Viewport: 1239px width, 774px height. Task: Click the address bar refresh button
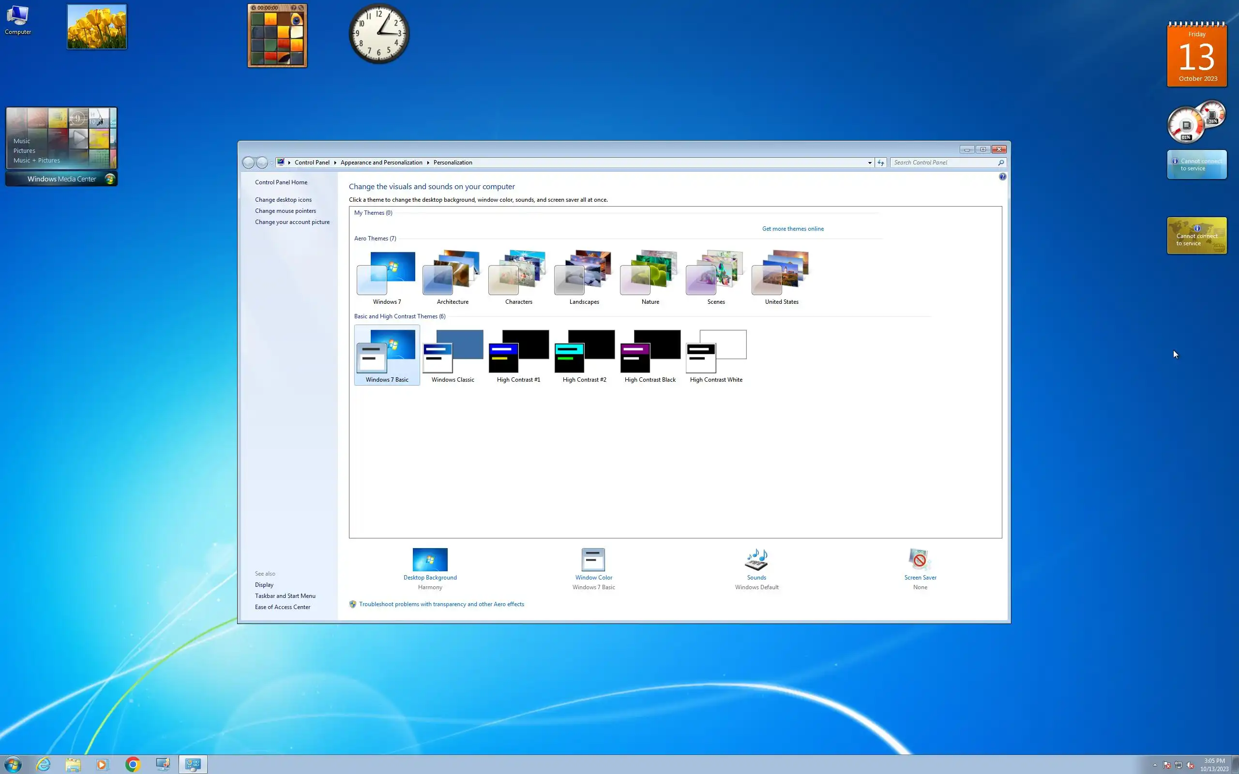click(881, 163)
